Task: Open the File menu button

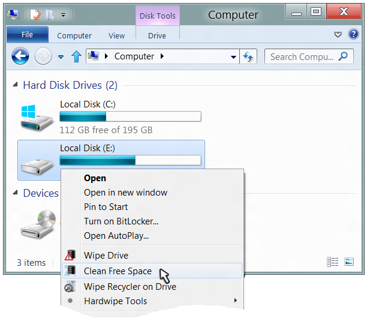Action: pyautogui.click(x=28, y=35)
